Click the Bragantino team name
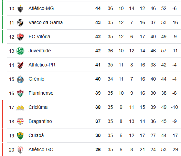181x156 pixels. (40, 121)
